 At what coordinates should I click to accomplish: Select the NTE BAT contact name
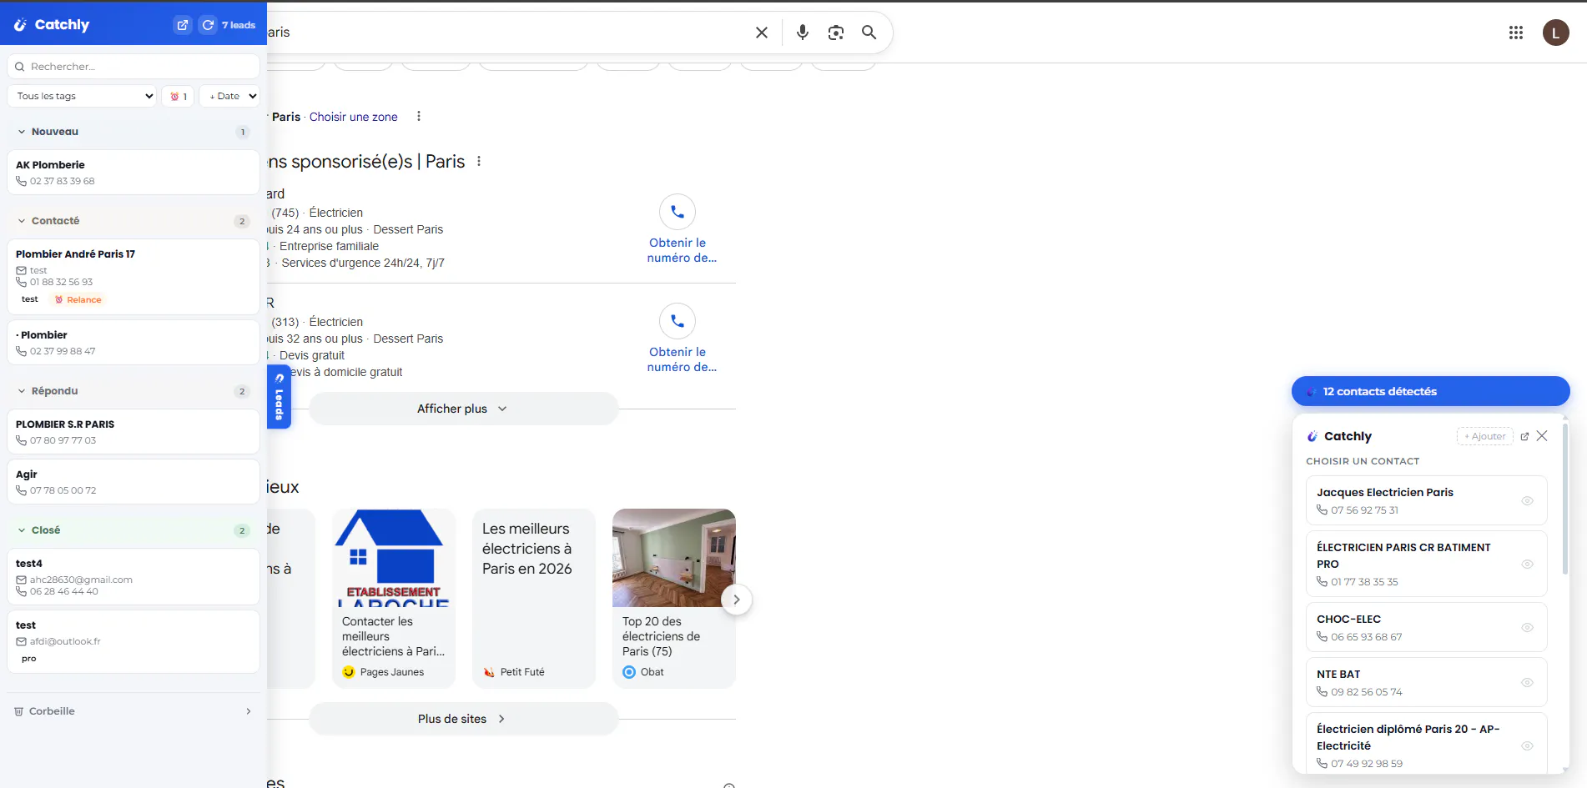click(1338, 674)
